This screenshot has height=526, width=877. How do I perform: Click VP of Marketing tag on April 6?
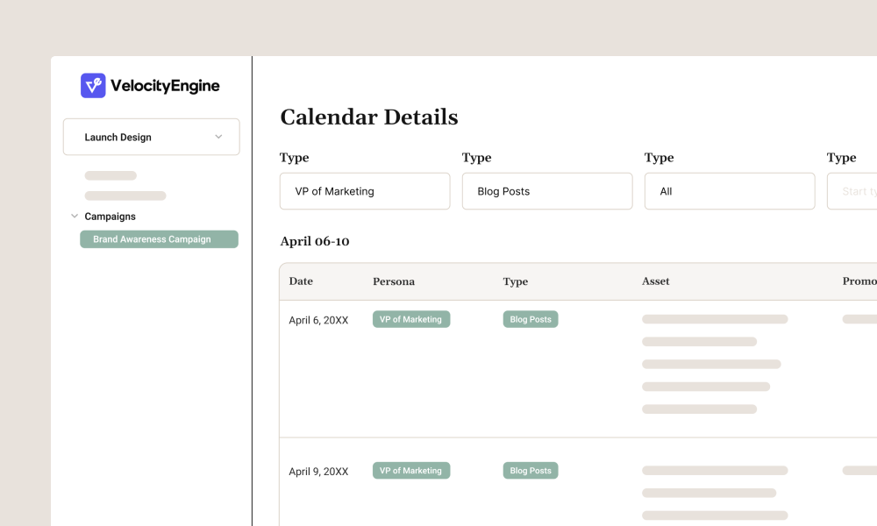[x=411, y=320]
